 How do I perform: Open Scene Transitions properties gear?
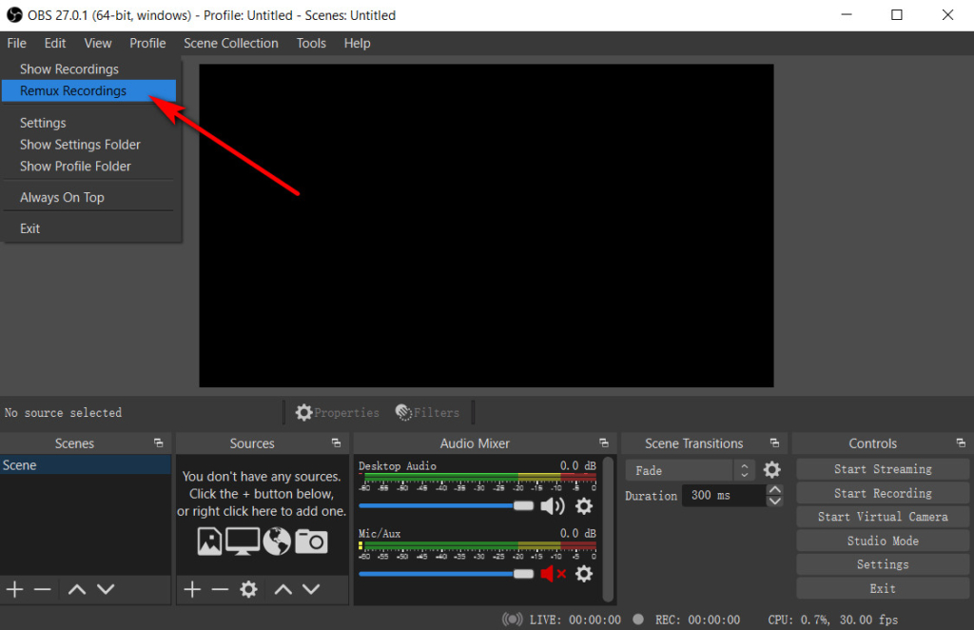tap(772, 469)
